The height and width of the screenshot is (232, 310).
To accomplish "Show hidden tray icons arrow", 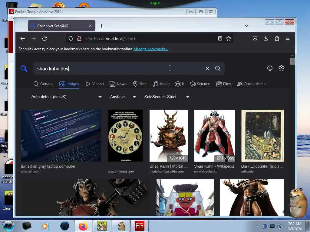I will tap(257, 226).
